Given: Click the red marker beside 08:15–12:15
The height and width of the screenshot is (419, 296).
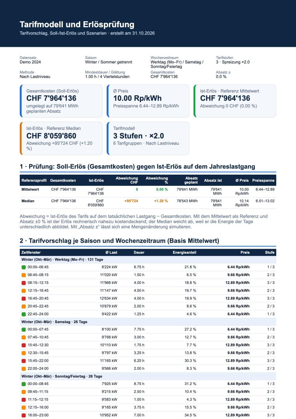Looking at the screenshot, I should point(24,283).
